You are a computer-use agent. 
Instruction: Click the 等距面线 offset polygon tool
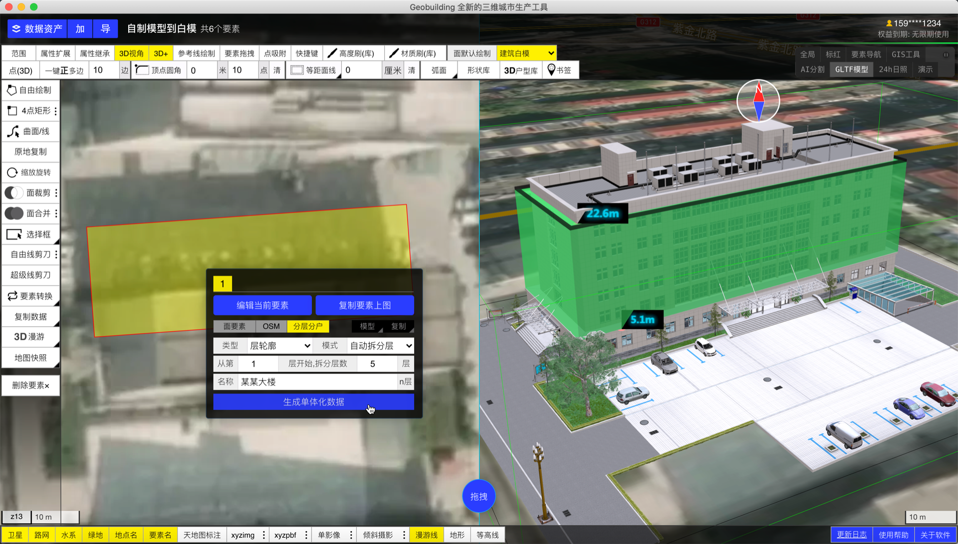pos(313,70)
